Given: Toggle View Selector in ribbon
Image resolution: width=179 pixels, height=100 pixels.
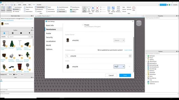Looking at the screenshot, I should 84,9.
